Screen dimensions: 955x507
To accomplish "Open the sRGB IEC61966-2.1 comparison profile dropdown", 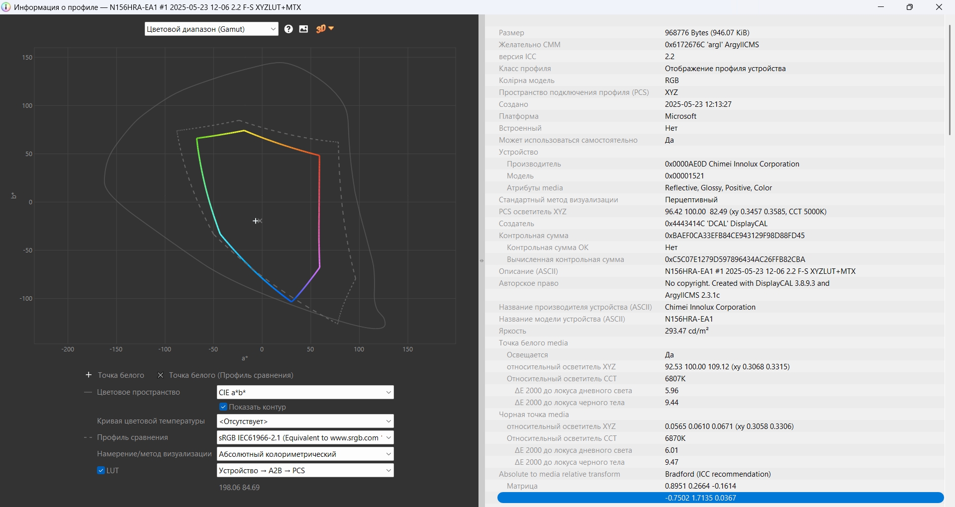I will pos(305,437).
